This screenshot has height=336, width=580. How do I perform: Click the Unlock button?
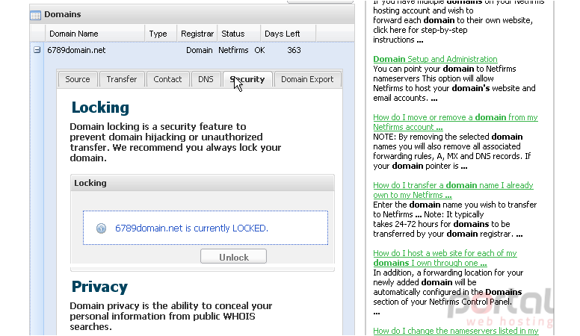233,257
